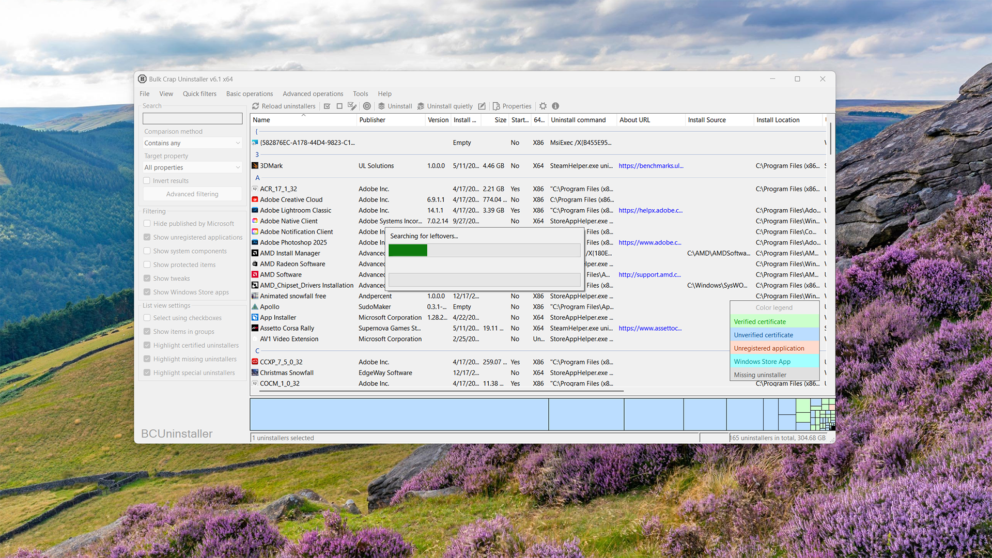Toggle Highlight special uninstallers checkbox
The height and width of the screenshot is (558, 992).
point(147,373)
